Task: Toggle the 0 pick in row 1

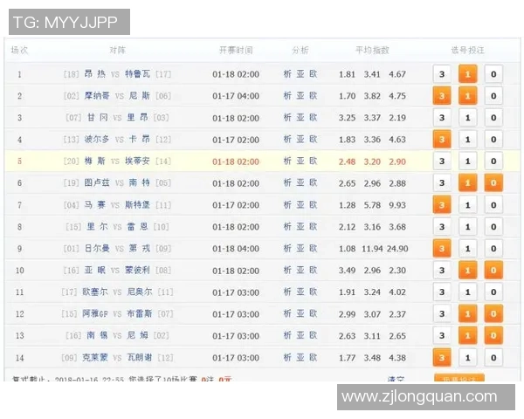Action: pos(493,74)
